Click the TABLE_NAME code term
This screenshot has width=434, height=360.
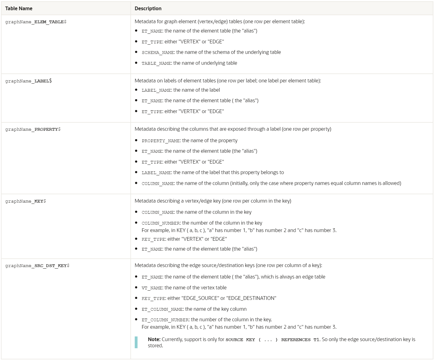click(156, 63)
